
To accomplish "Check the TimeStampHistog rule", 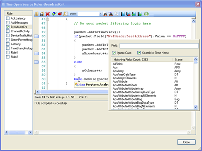I will point(8,48).
